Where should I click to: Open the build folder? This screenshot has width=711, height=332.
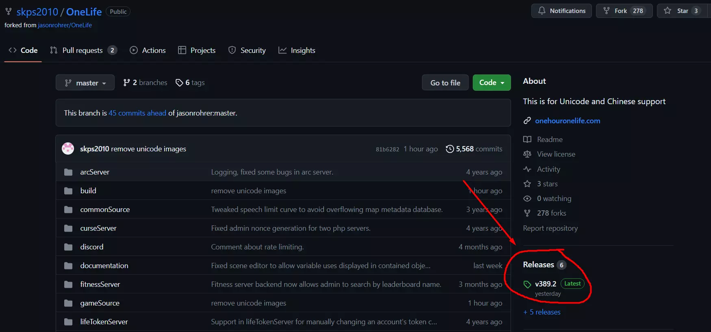click(x=88, y=191)
